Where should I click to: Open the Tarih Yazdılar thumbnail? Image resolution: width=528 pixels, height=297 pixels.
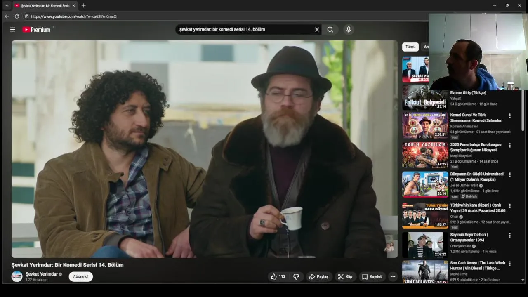(425, 155)
